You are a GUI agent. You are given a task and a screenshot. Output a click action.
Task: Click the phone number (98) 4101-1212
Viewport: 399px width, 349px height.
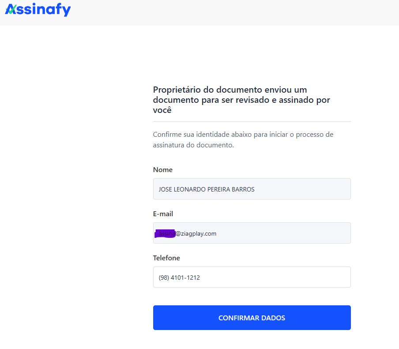pyautogui.click(x=179, y=278)
